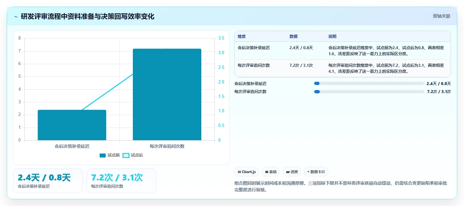
Task: Toggle the 试点后 legend entry
Action: [133, 155]
